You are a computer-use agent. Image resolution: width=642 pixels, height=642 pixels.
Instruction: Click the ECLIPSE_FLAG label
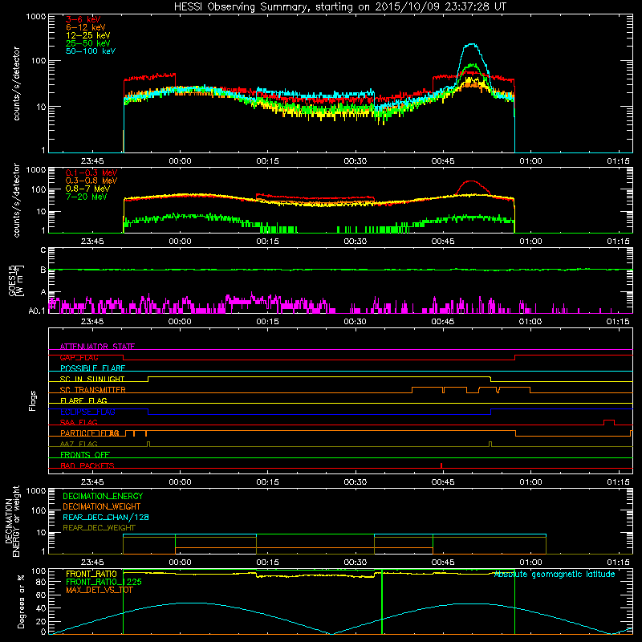click(x=87, y=412)
